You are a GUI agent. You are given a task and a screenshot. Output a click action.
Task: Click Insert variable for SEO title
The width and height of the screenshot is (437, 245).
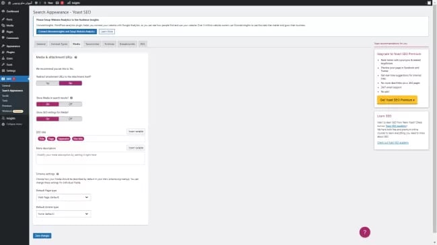pyautogui.click(x=136, y=132)
